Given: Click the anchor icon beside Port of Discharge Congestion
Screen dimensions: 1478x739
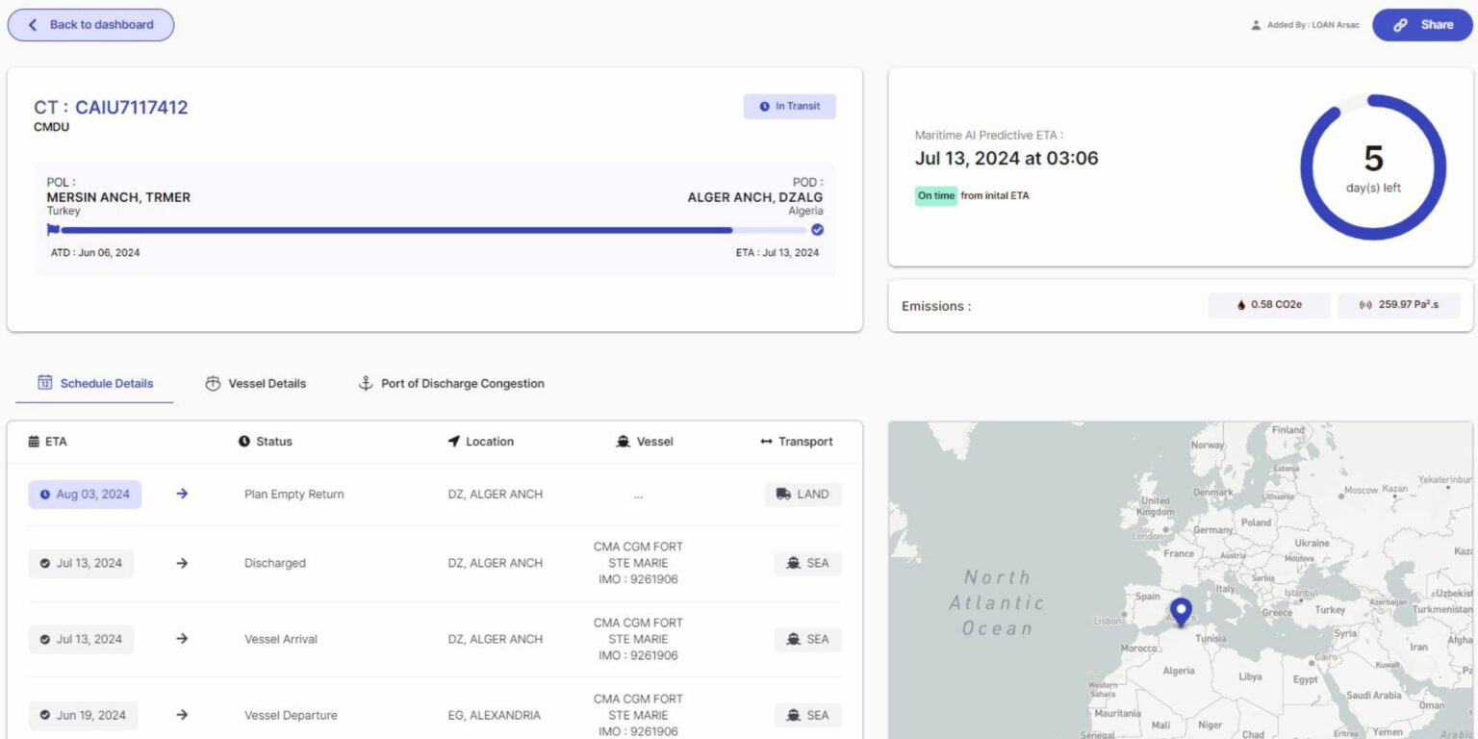Looking at the screenshot, I should (365, 382).
